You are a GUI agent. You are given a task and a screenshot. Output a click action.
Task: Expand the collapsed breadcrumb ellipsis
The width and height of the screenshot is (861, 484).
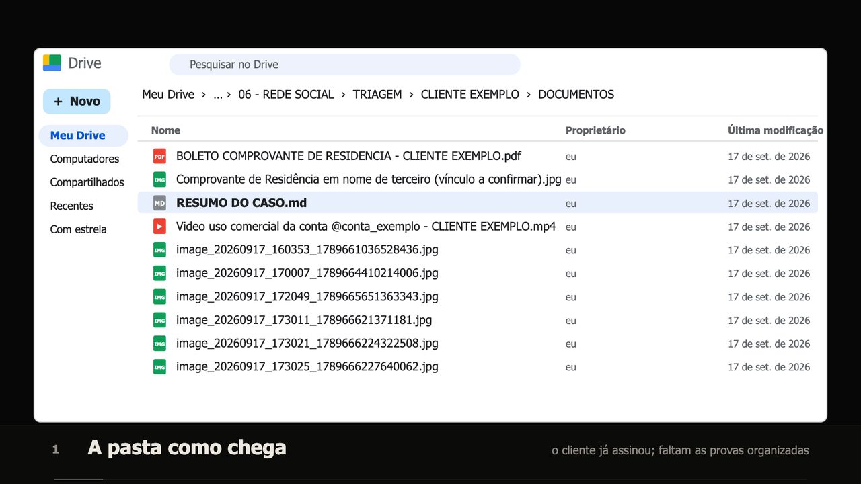(x=218, y=95)
